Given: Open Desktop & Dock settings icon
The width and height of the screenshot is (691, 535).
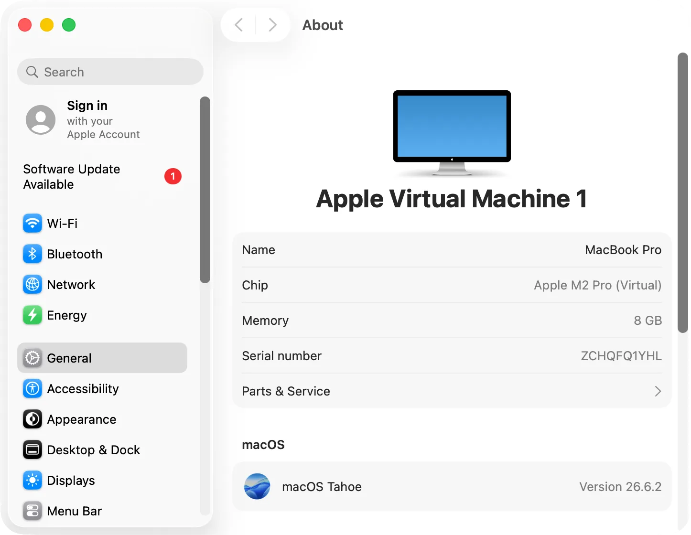Looking at the screenshot, I should coord(32,449).
